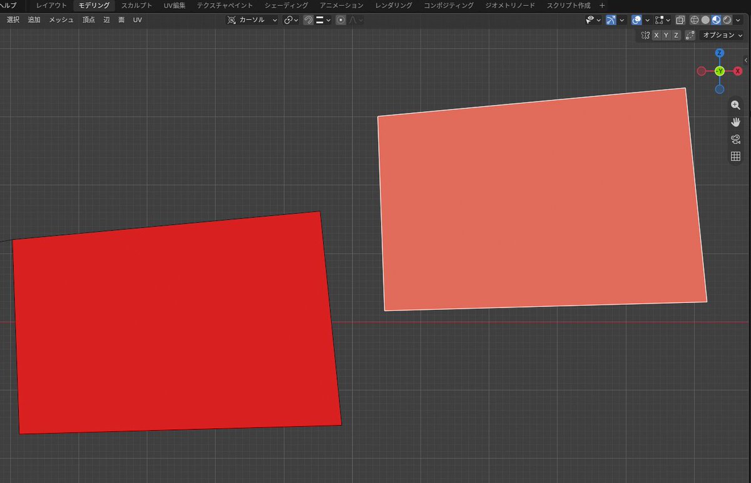Switch to the UV編集 workspace tab

point(175,5)
